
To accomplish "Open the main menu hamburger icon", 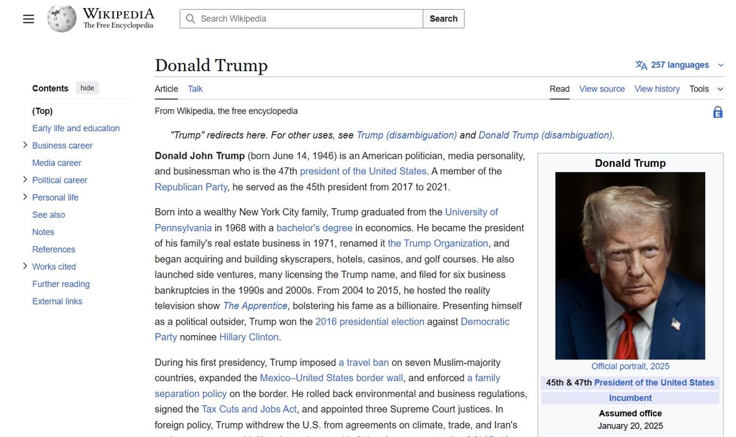I will tap(28, 18).
